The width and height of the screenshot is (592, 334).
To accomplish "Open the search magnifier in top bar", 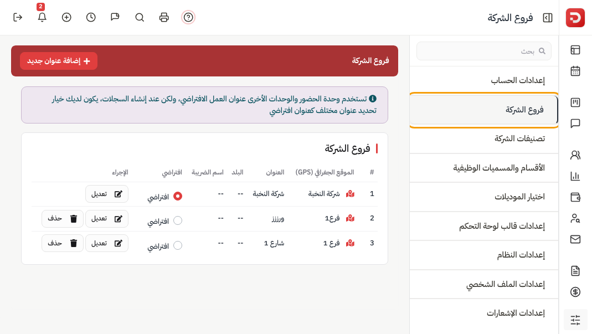I will 140,17.
